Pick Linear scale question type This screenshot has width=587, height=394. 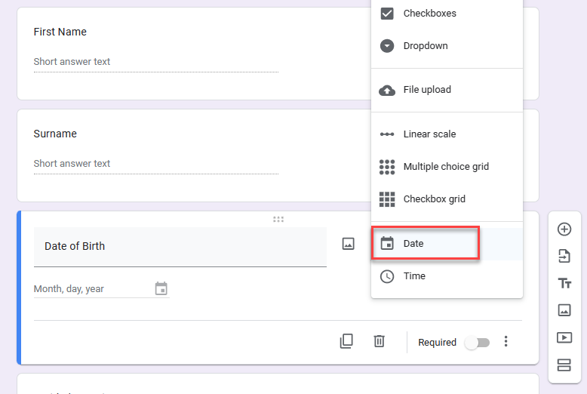pos(429,134)
